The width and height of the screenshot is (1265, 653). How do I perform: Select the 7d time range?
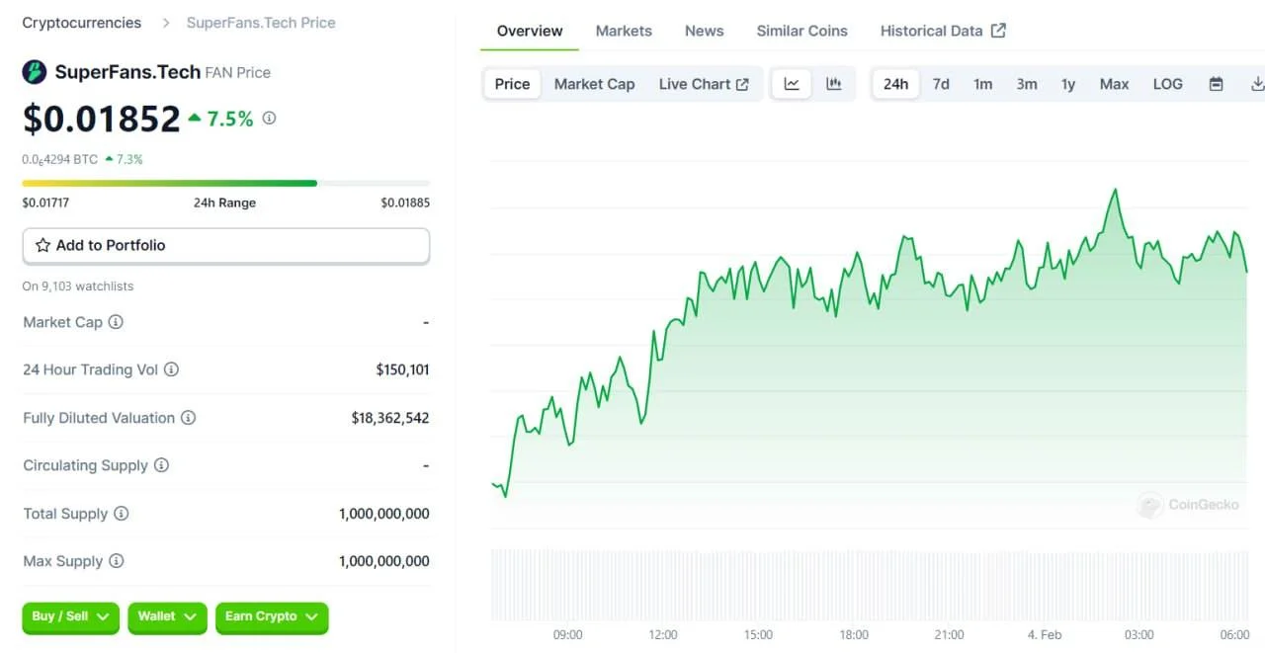pos(941,84)
